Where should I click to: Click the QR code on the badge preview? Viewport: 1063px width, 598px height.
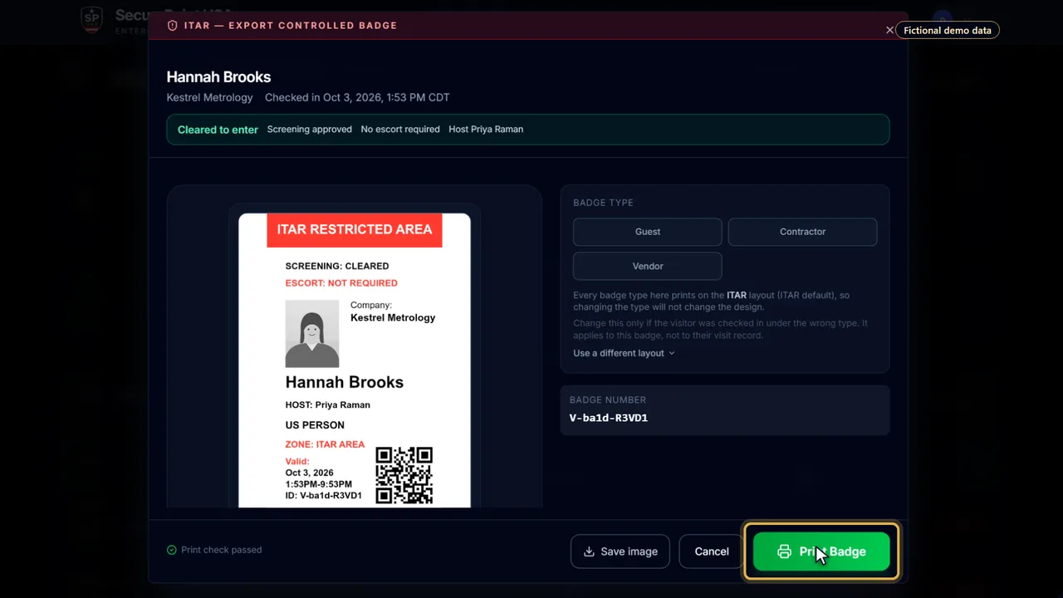click(x=404, y=475)
